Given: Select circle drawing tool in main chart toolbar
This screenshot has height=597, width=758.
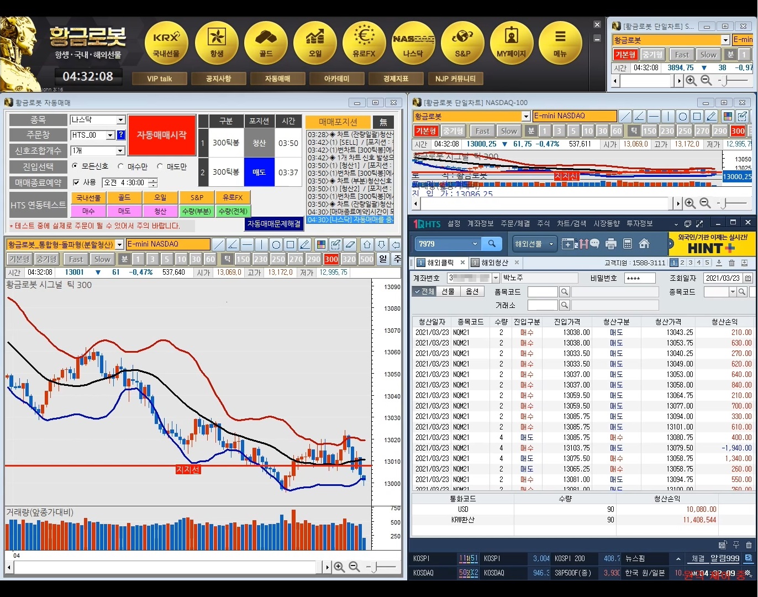Looking at the screenshot, I should tap(276, 244).
